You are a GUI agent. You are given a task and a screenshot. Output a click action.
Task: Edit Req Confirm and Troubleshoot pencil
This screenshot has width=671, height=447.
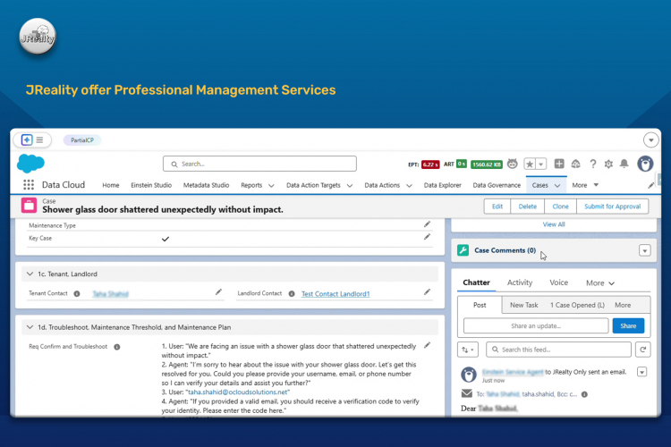pyautogui.click(x=427, y=345)
